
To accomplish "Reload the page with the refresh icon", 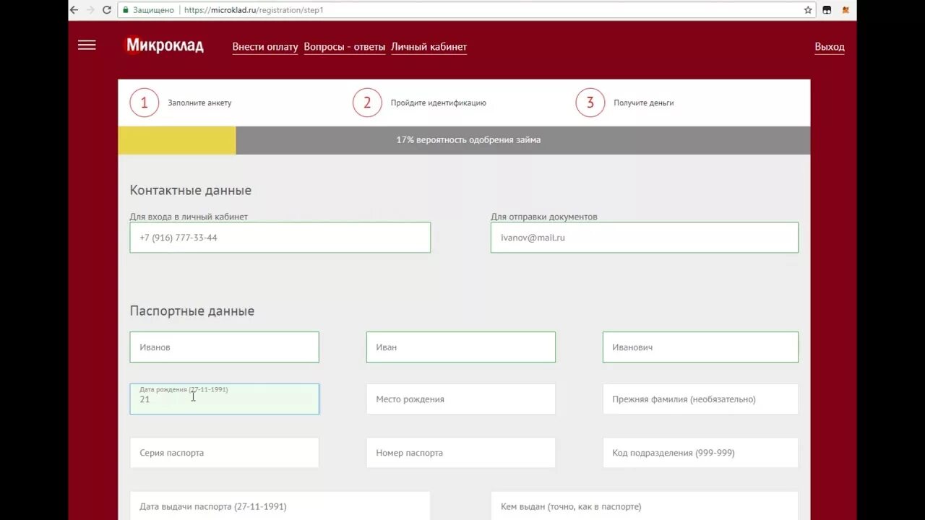I will (x=107, y=10).
